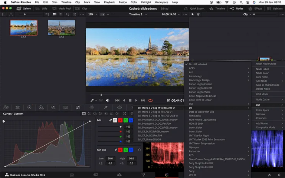Open the Qualifier eyedropper palette icon
The height and width of the screenshot is (178, 285).
[106, 108]
